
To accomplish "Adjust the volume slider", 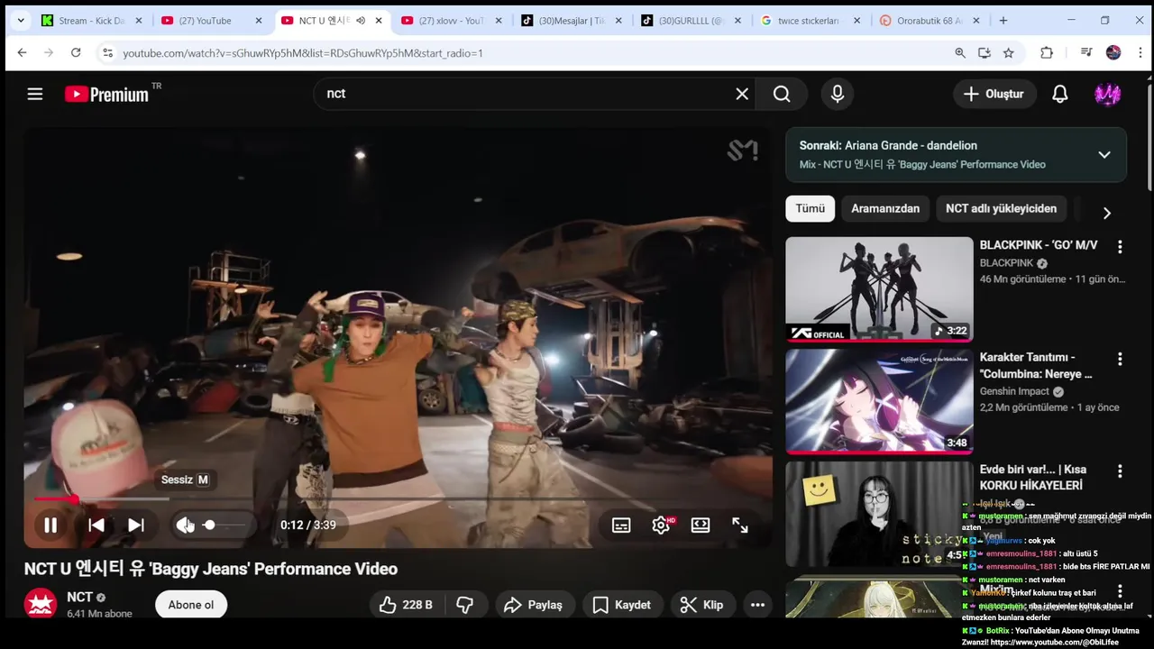I will click(224, 525).
